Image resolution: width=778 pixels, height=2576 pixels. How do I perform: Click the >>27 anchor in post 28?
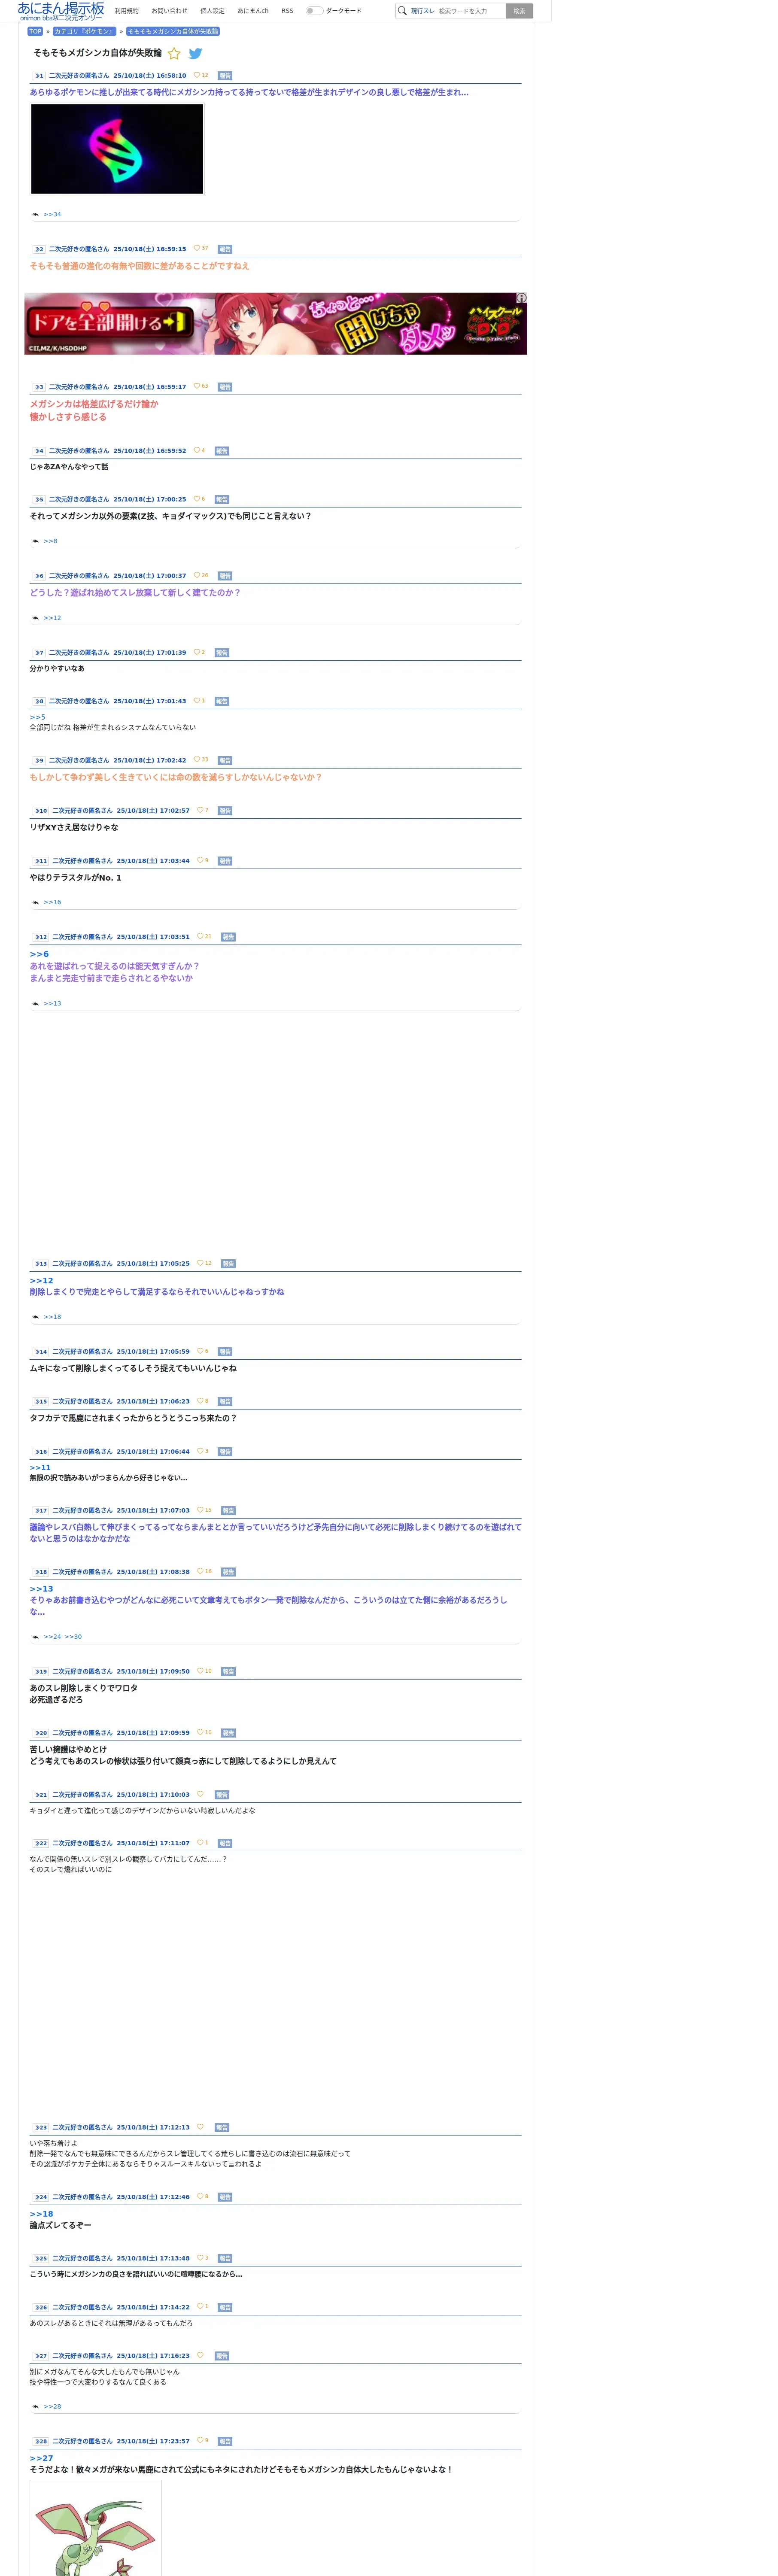coord(41,2458)
